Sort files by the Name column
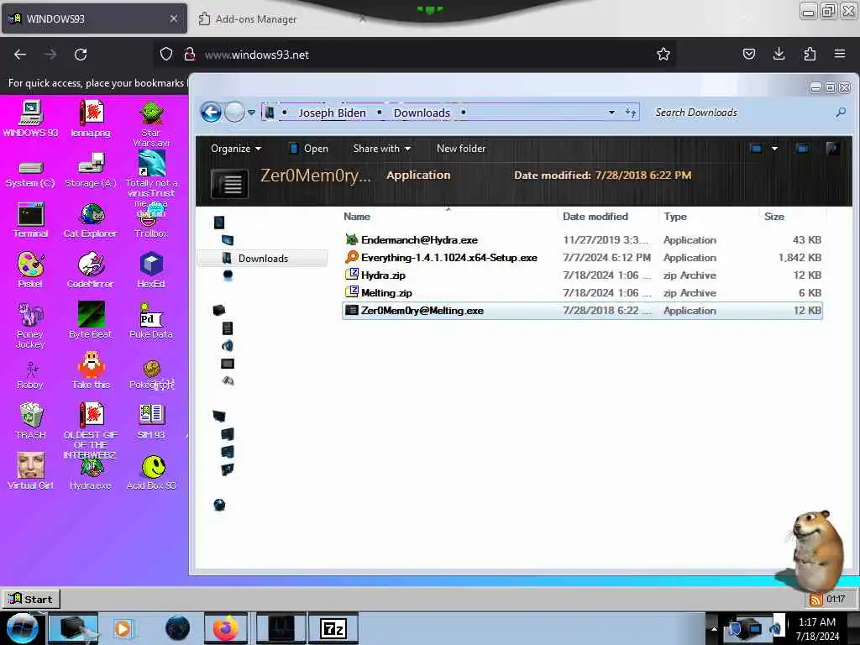Viewport: 860px width, 645px height. point(357,217)
